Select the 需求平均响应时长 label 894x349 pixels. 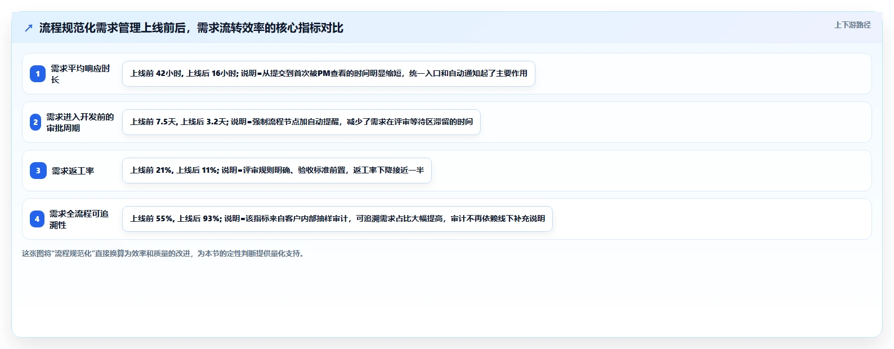[x=81, y=74]
